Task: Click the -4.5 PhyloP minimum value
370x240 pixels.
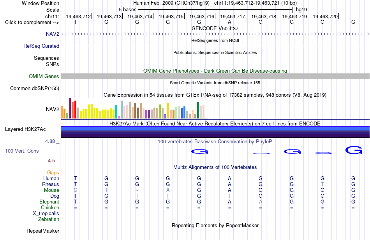Action: 51,161
